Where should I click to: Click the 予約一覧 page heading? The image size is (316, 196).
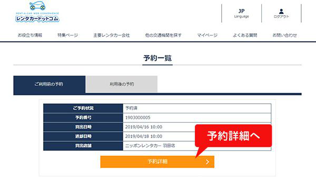pyautogui.click(x=157, y=58)
